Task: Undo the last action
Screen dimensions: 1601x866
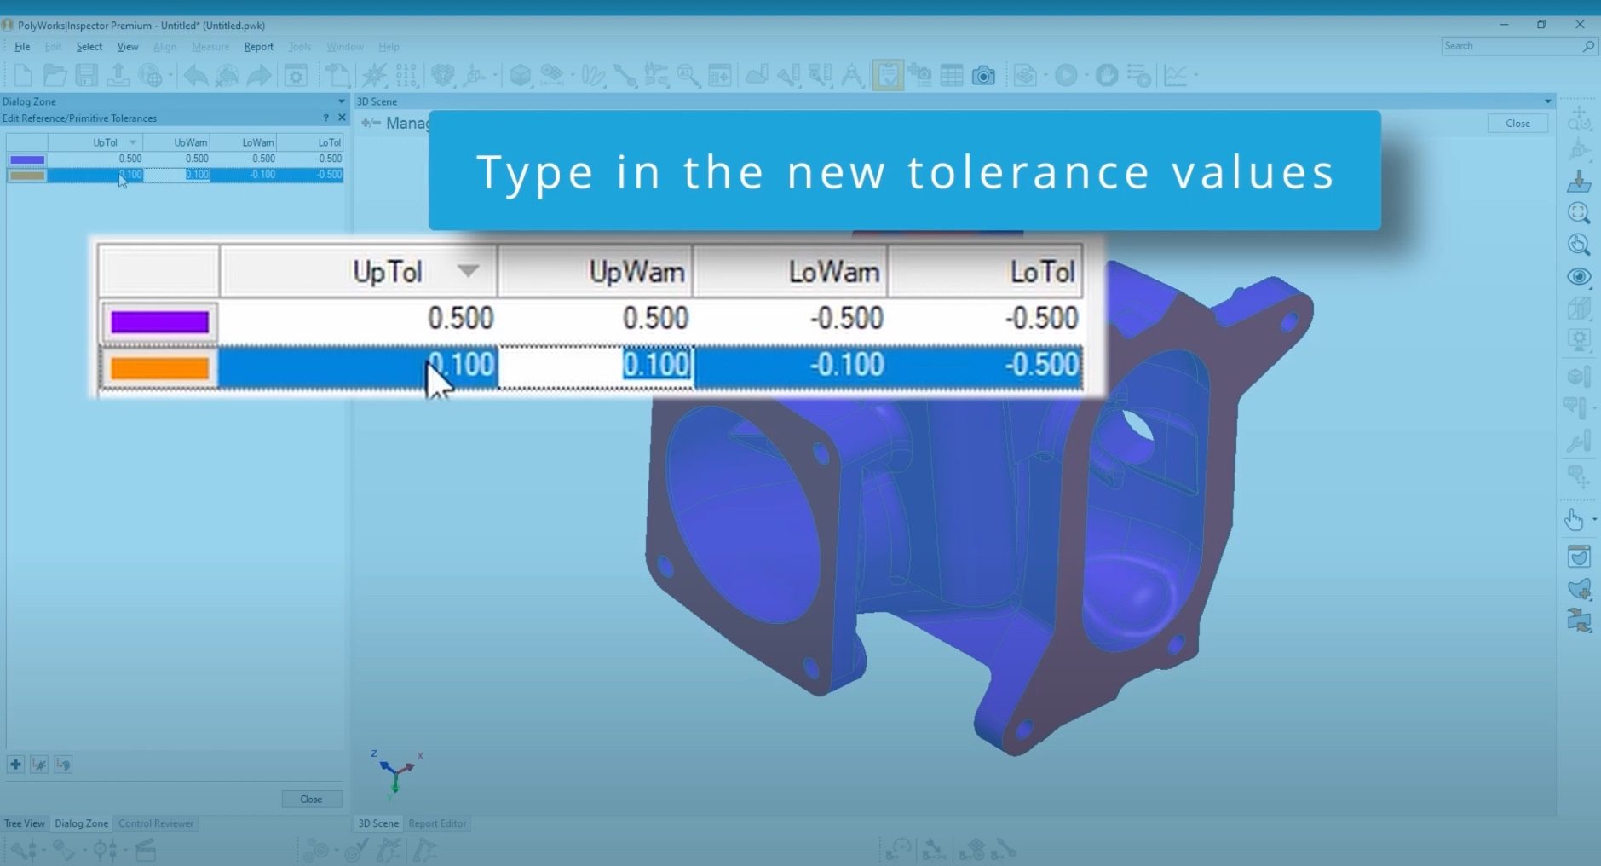Action: [197, 75]
